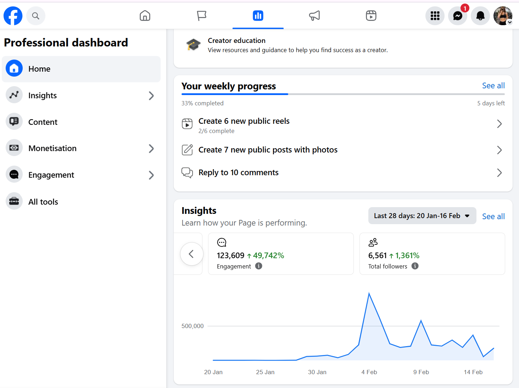Image resolution: width=519 pixels, height=388 pixels.
Task: Go to the Home feed icon
Action: 145,16
